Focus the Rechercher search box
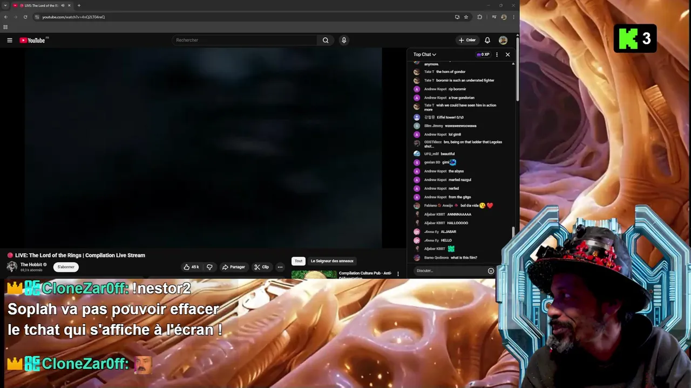Viewport: 691px width, 388px height. coord(246,40)
